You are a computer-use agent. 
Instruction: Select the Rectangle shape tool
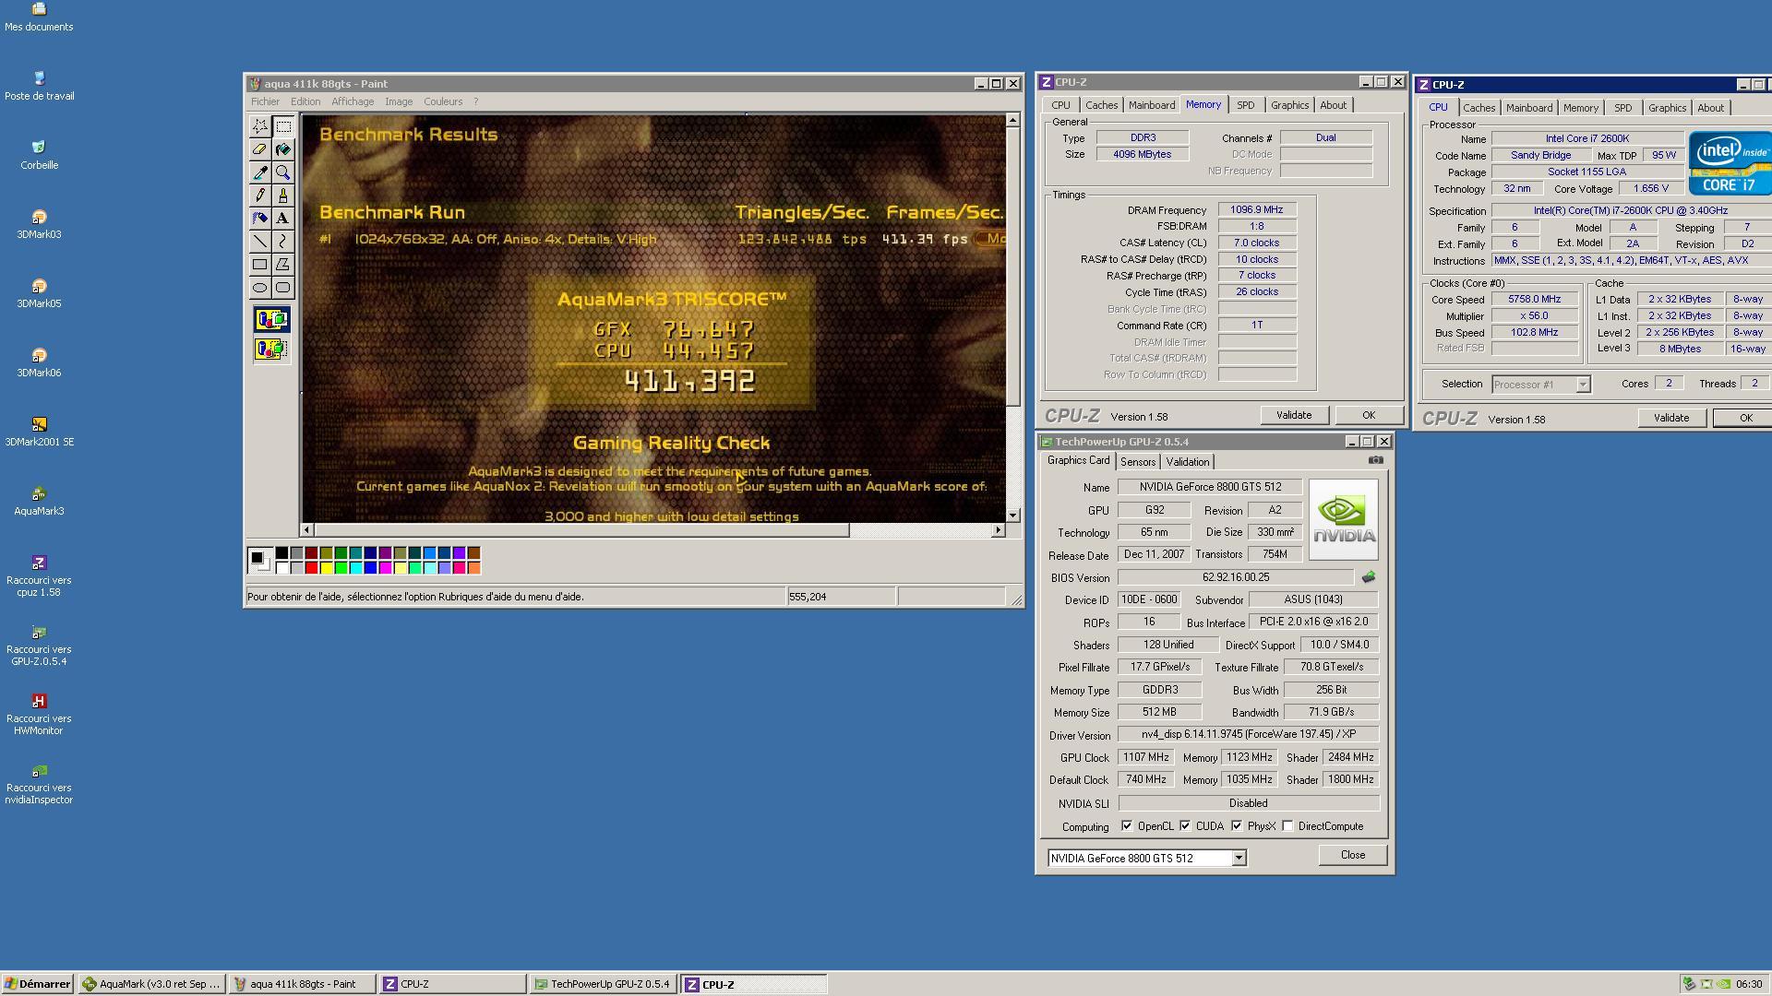260,265
